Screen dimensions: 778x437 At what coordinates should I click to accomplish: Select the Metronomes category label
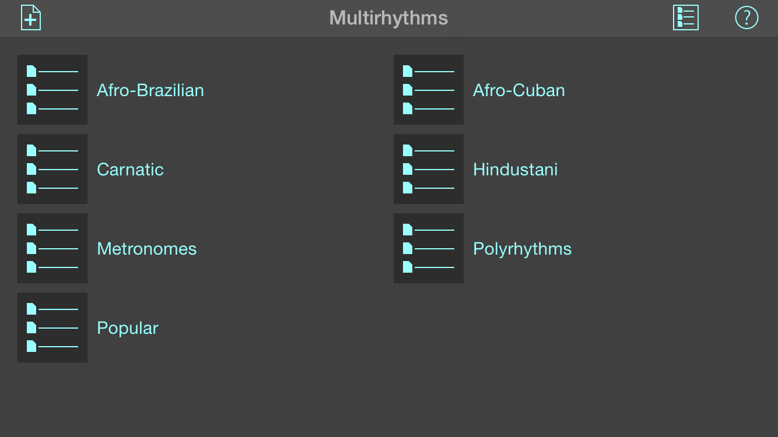[146, 249]
